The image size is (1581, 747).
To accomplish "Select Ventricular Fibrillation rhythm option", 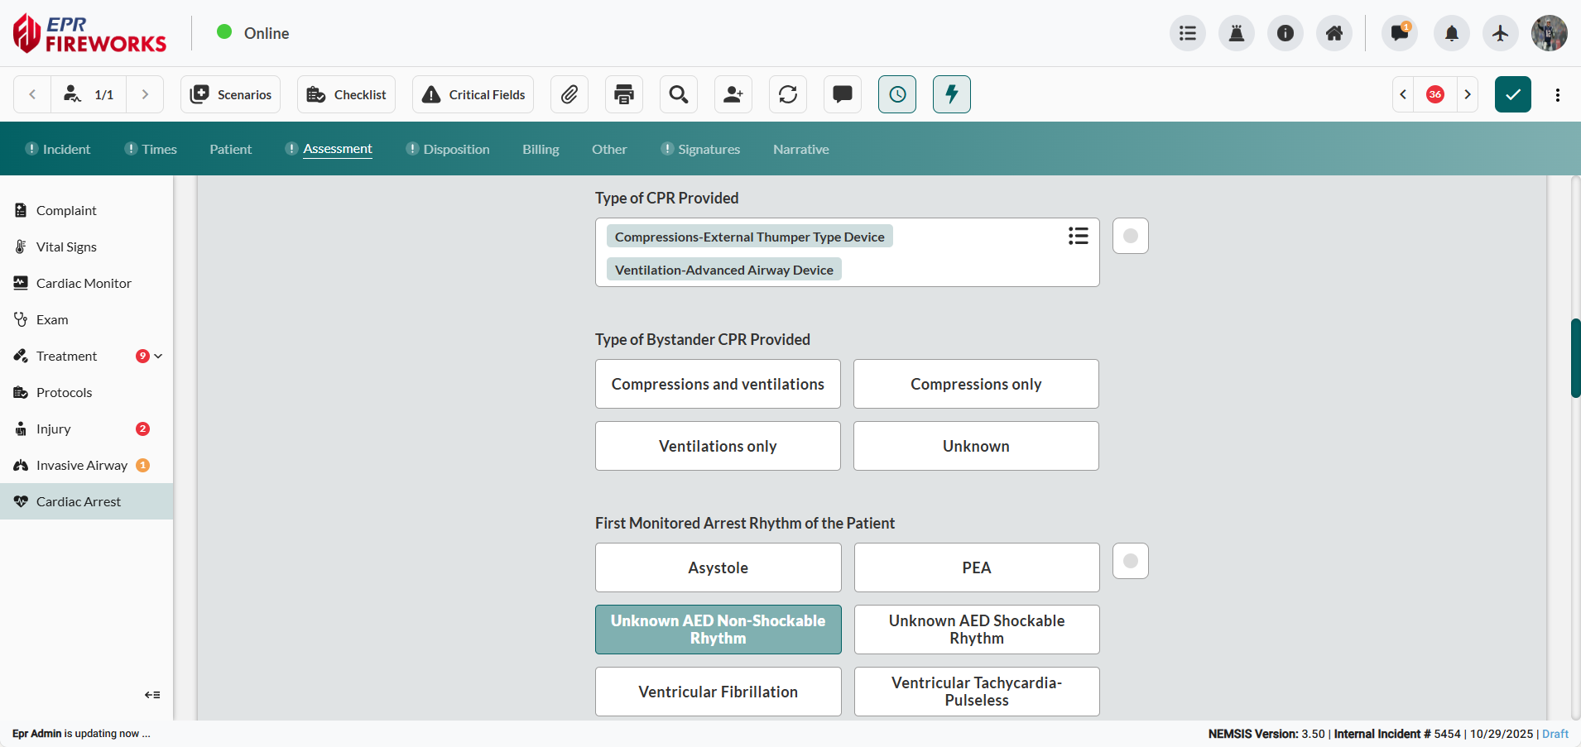I will point(718,692).
